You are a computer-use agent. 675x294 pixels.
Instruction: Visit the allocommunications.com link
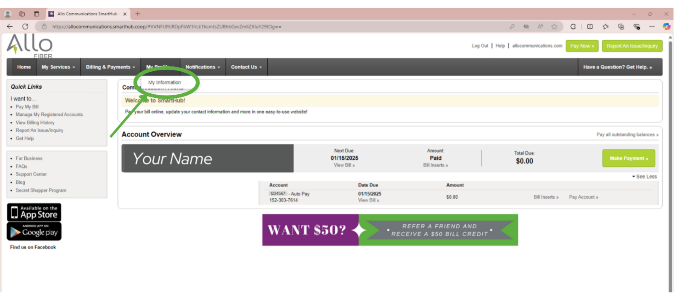pos(537,46)
